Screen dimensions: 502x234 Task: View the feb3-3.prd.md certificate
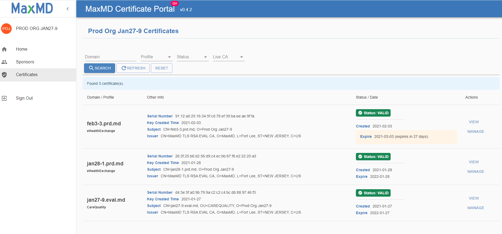click(x=474, y=122)
